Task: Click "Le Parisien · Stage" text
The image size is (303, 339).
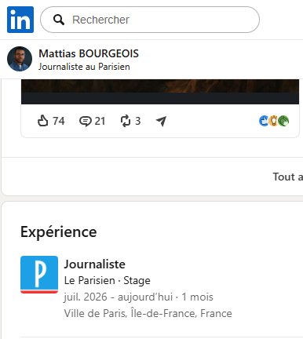Action: (x=108, y=281)
